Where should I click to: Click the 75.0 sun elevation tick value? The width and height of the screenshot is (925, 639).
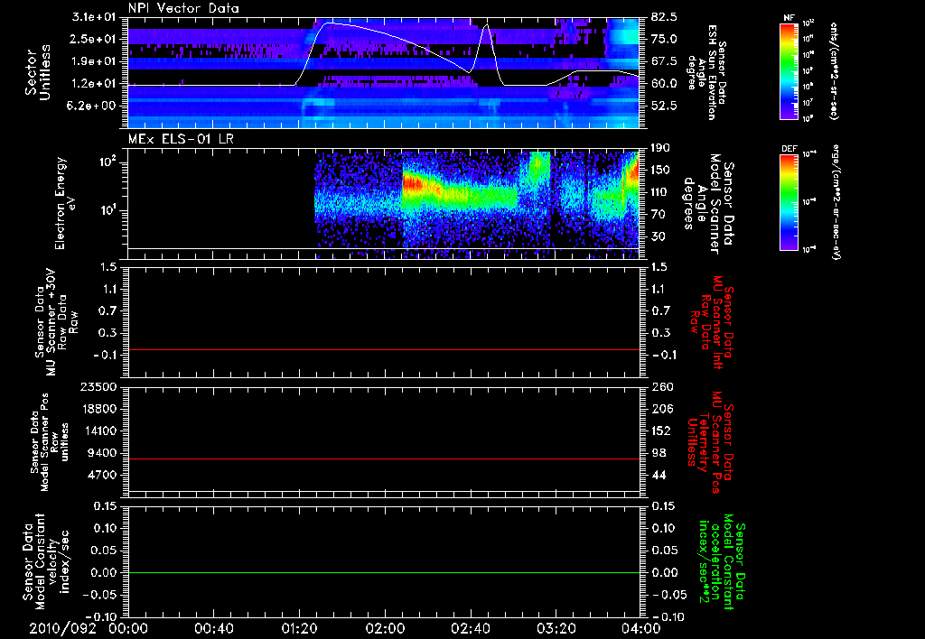[664, 39]
